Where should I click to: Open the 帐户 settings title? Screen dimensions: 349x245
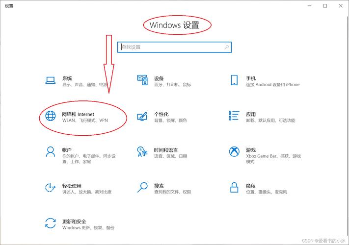[67, 150]
